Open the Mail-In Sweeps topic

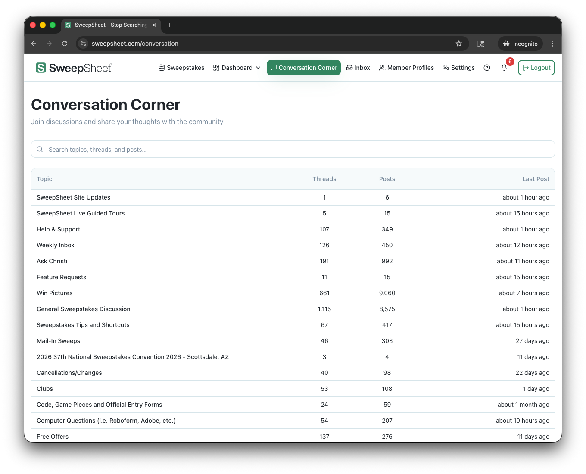click(x=58, y=341)
